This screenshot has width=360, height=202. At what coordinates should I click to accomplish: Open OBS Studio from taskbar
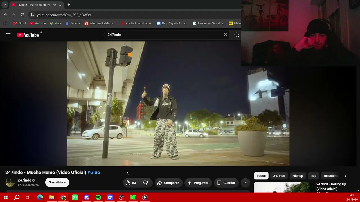coord(121,198)
